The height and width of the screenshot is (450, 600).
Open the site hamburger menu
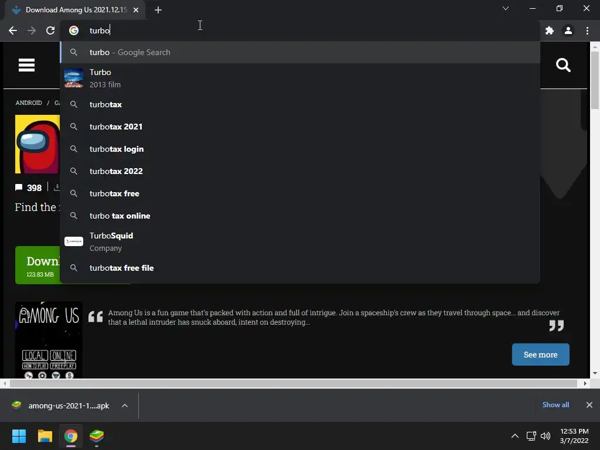(x=26, y=65)
